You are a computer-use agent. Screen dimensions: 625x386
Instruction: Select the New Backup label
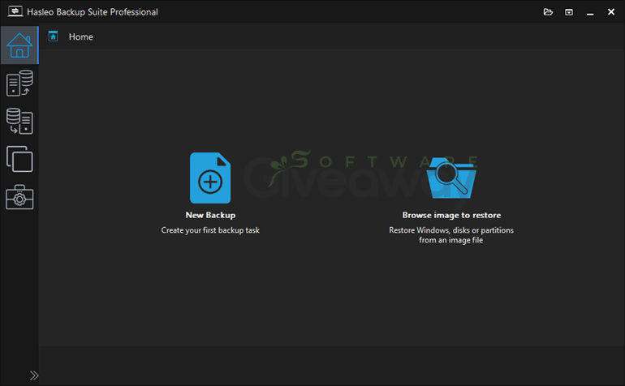click(210, 215)
